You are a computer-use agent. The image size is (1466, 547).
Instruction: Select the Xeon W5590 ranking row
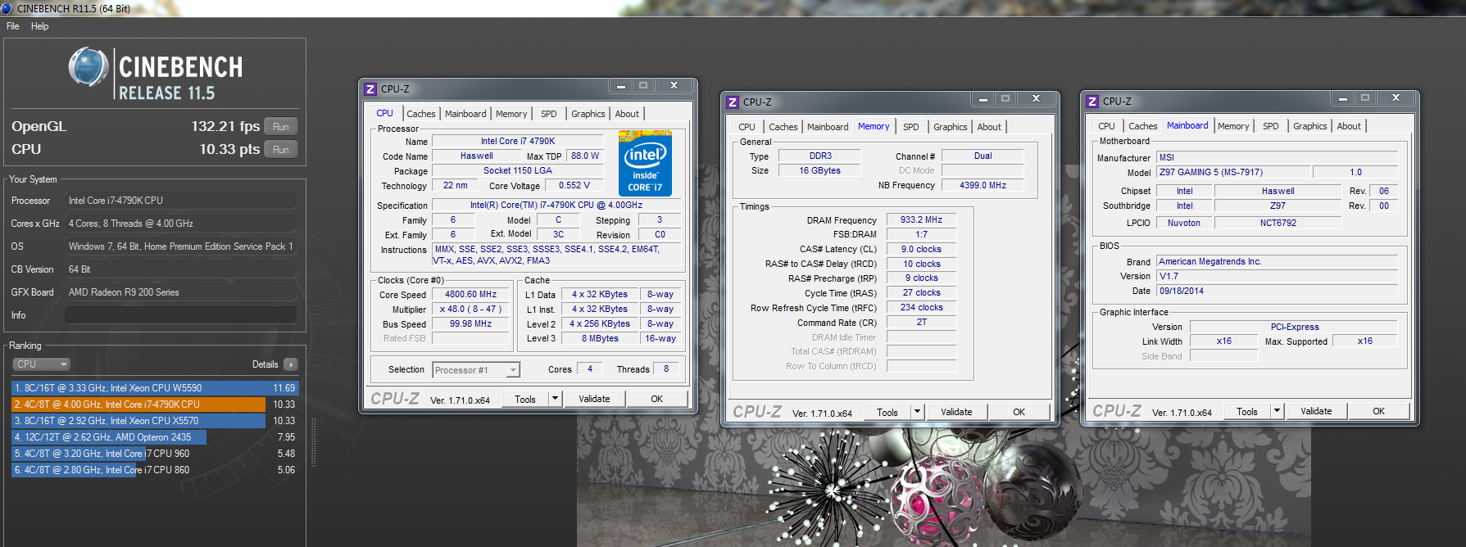click(x=155, y=388)
